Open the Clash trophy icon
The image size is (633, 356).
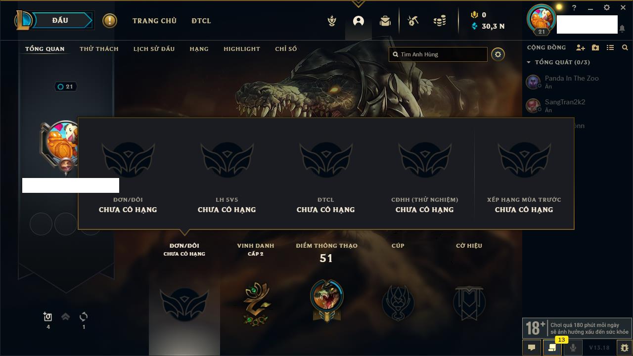click(x=332, y=21)
